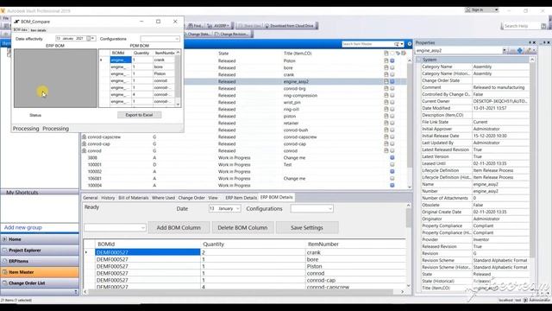Screen dimensions: 552x311
Task: Open Configurations combo in ERP BOM Details
Action: click(x=329, y=209)
